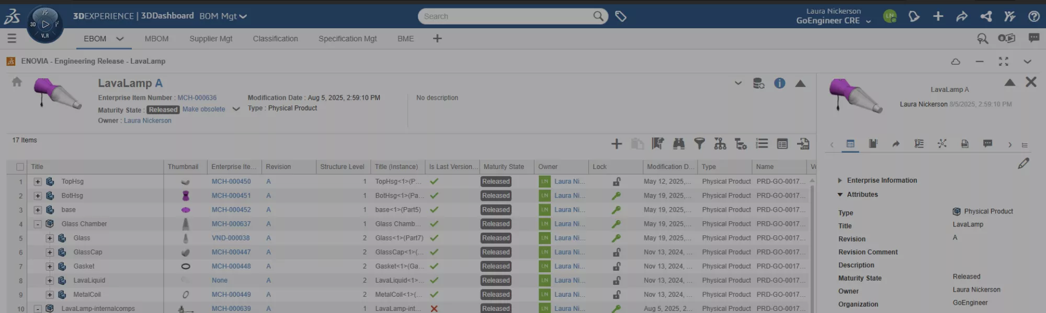Click the home icon beside the LavaLamp thumbnail
Viewport: 1046px width, 313px height.
pos(17,82)
